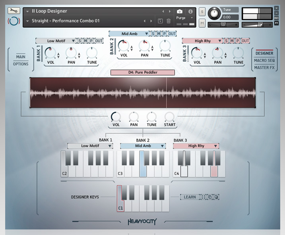Image resolution: width=285 pixels, height=235 pixels.
Task: Open the instrument info icon
Action: pyautogui.click(x=190, y=11)
